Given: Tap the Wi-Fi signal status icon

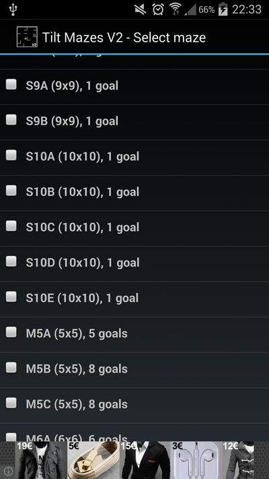Looking at the screenshot, I should pos(176,9).
